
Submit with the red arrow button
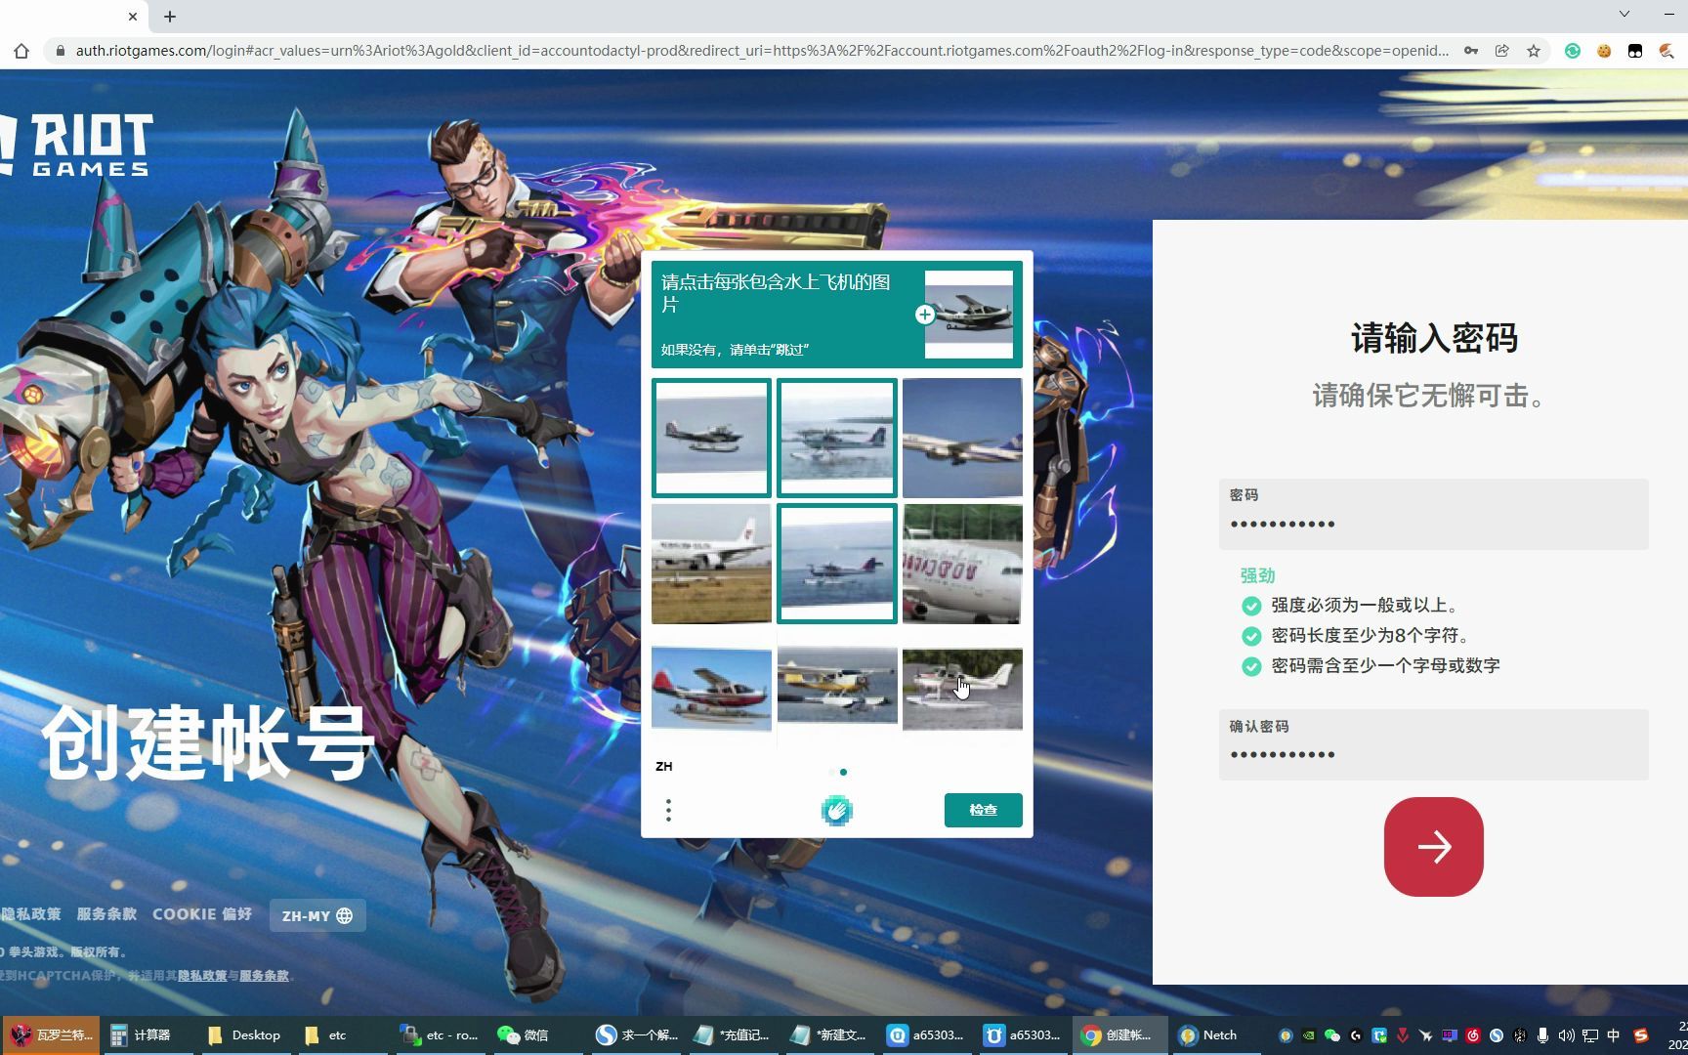click(1433, 847)
